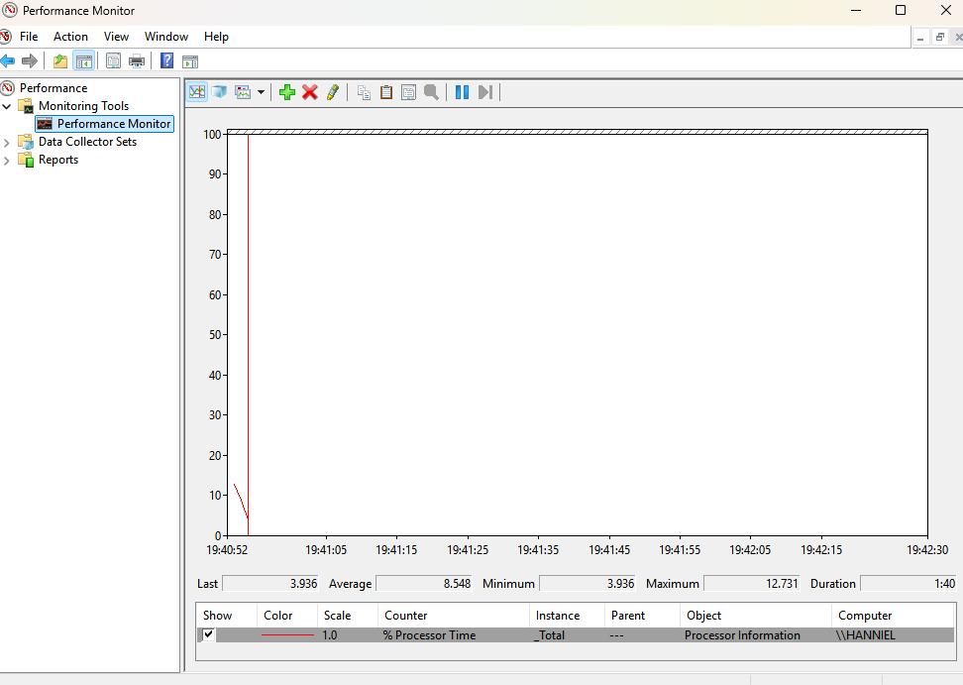963x685 pixels.
Task: Click the Maximum value field 12.731
Action: point(751,583)
